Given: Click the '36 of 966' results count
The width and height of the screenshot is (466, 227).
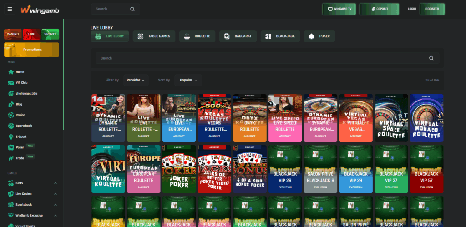Looking at the screenshot, I should (432, 80).
